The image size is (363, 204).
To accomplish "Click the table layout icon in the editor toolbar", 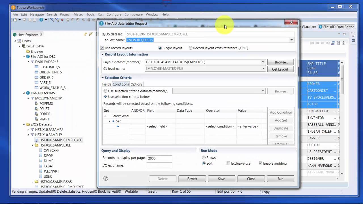I will pyautogui.click(x=333, y=43).
